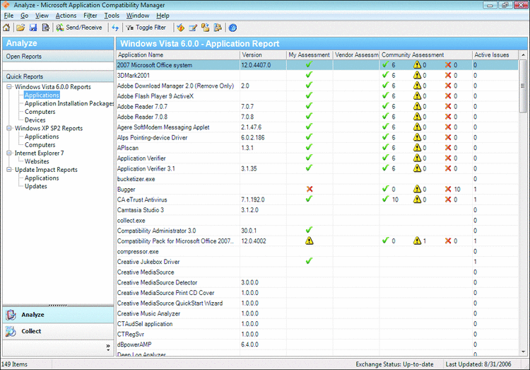
Task: Click the export report icon beside save
Action: [x=45, y=28]
